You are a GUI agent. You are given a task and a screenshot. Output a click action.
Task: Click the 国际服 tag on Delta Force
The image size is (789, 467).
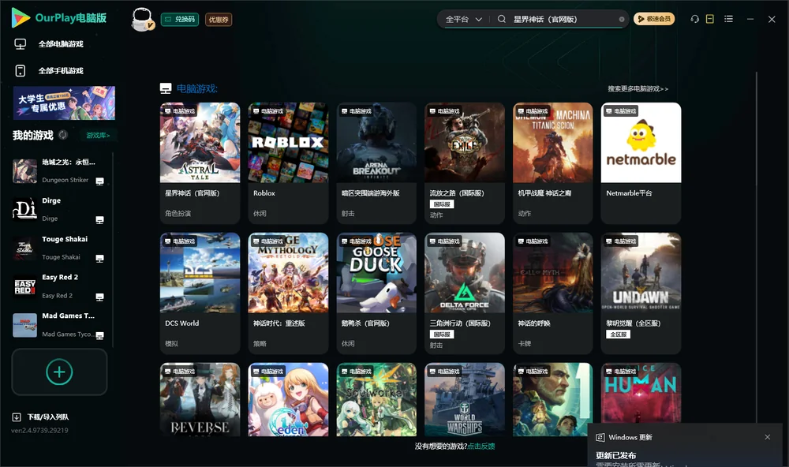[x=441, y=334]
